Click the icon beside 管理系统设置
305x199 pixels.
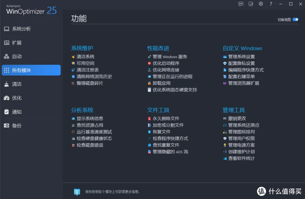225,57
